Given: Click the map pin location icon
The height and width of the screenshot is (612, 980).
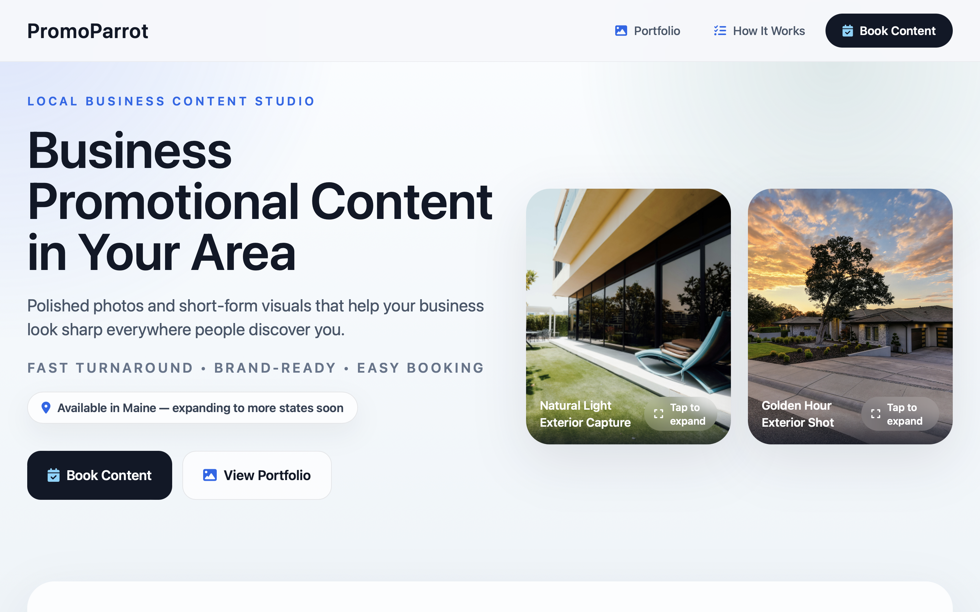Looking at the screenshot, I should coord(46,408).
